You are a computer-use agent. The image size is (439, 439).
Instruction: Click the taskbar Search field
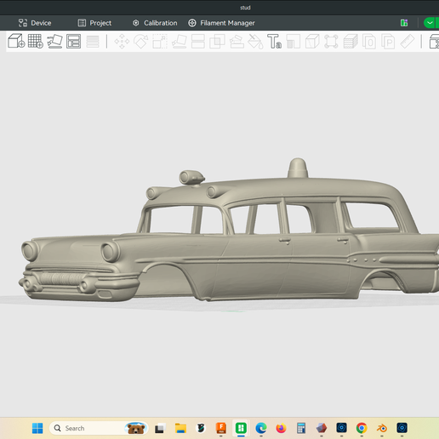click(99, 428)
